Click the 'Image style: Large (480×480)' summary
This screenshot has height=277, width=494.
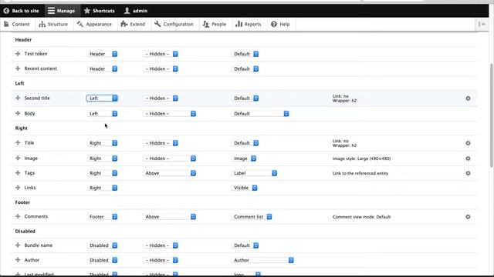361,159
